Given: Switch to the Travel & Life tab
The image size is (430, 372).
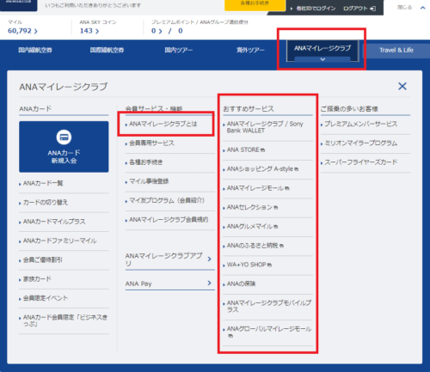Looking at the screenshot, I should tap(396, 51).
